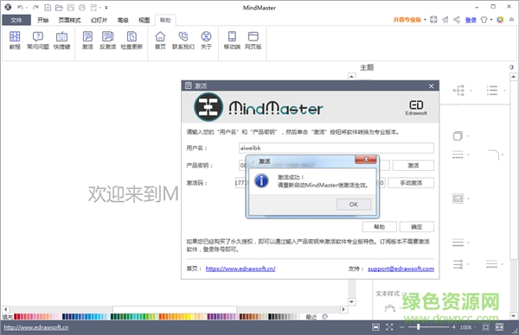The width and height of the screenshot is (519, 335).
Task: Click 手动激活 manual activate button
Action: (411, 183)
